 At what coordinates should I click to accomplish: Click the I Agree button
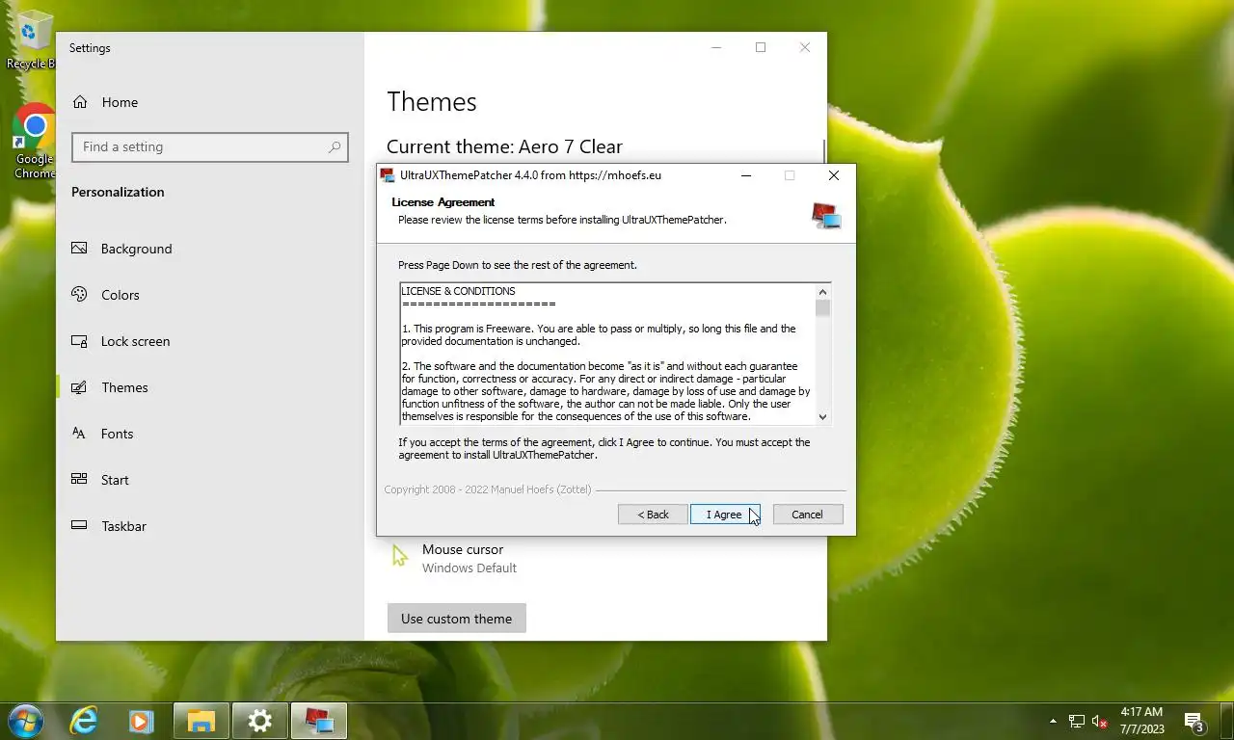click(725, 515)
